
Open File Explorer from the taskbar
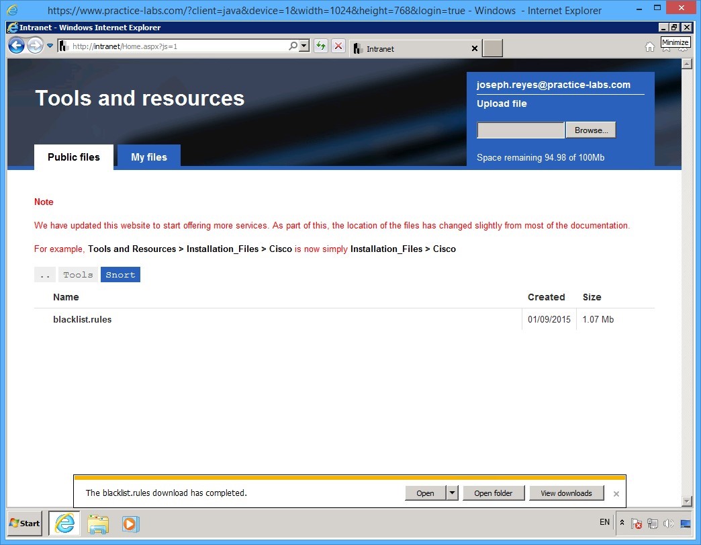click(x=98, y=523)
